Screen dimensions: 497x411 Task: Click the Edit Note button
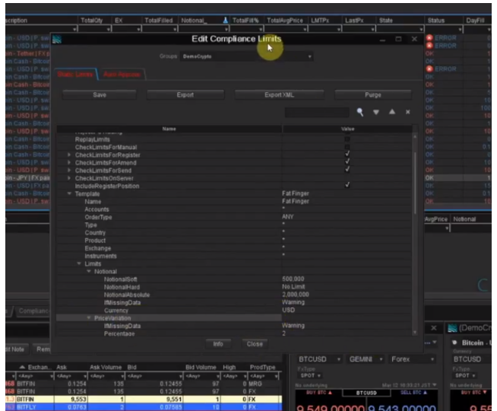click(x=15, y=349)
